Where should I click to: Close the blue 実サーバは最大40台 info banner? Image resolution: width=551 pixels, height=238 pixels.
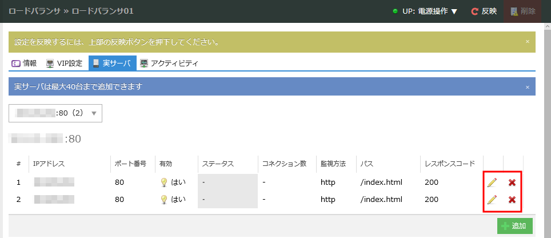coord(527,87)
